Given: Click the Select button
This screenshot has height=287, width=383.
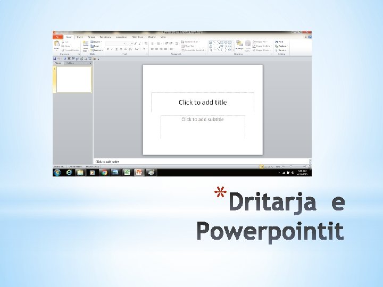Looking at the screenshot, I should [x=280, y=50].
